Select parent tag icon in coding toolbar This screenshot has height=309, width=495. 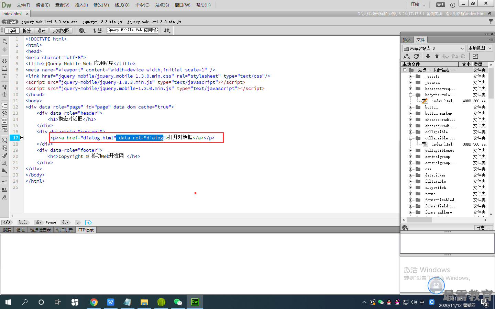(x=4, y=87)
